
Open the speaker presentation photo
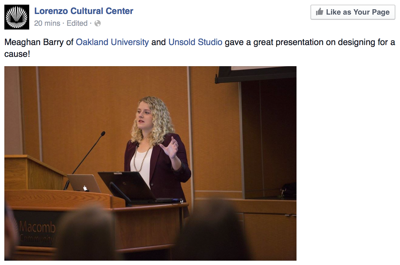[x=150, y=163]
